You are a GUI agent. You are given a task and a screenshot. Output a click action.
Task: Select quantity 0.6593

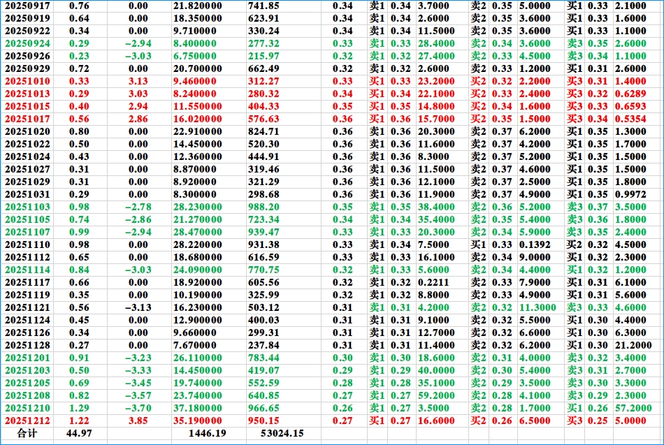[630, 107]
